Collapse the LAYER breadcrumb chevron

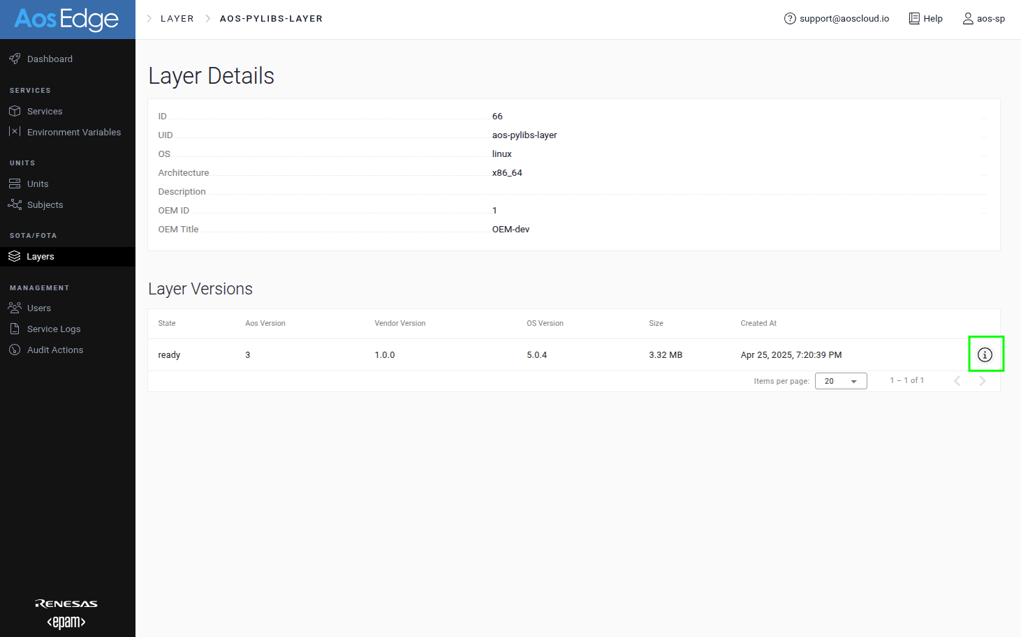tap(147, 18)
